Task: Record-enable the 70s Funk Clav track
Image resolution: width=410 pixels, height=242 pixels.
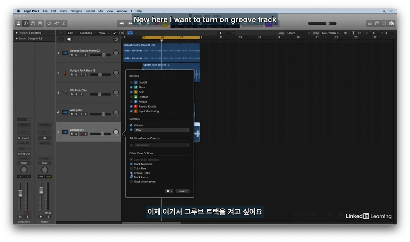Action: [x=81, y=95]
